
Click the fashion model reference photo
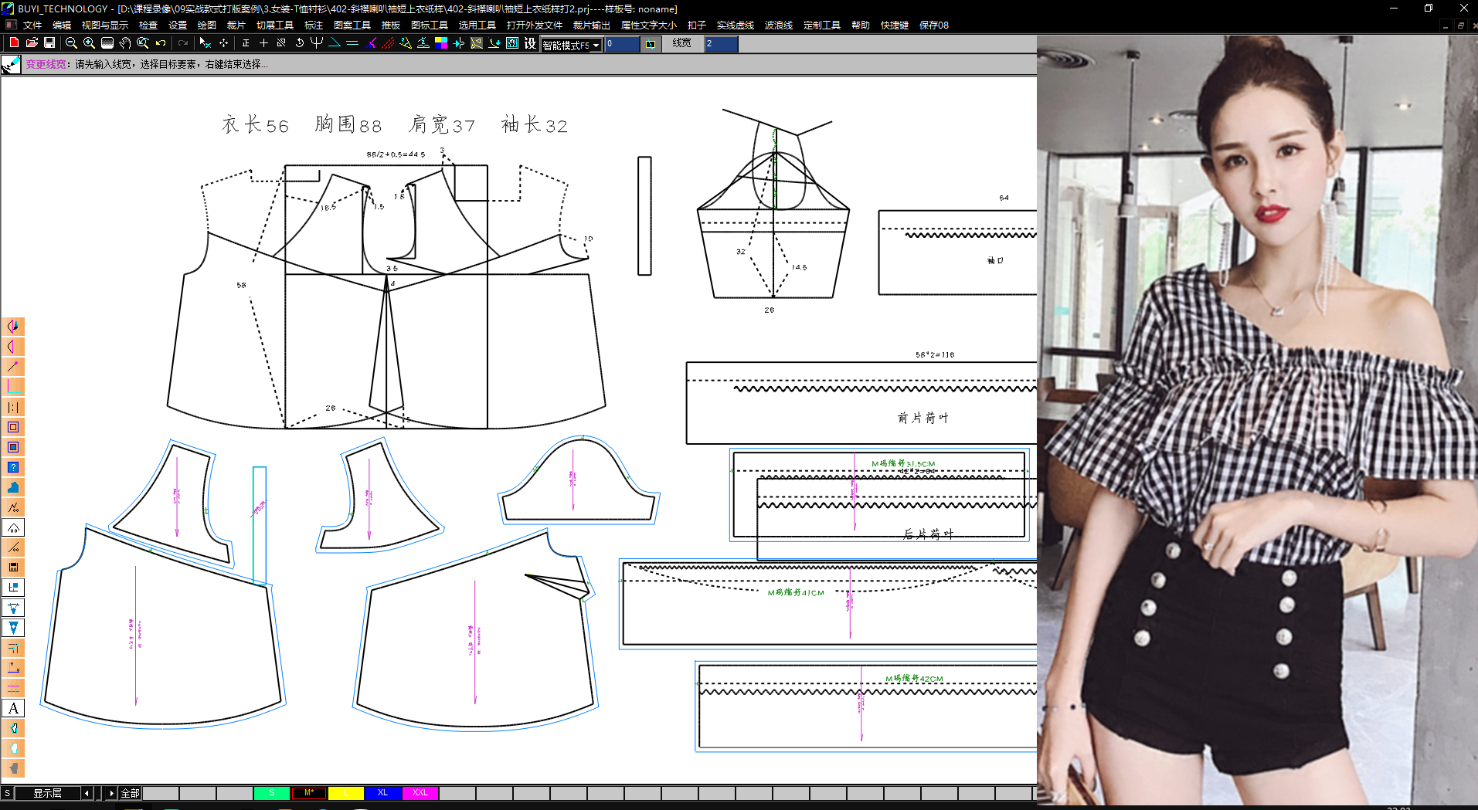point(1257,420)
